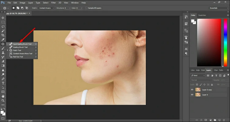Screen dimensions: 230x122
Task: Choose Content-Aware Move Tool from flyout
Action: click(x=22, y=54)
